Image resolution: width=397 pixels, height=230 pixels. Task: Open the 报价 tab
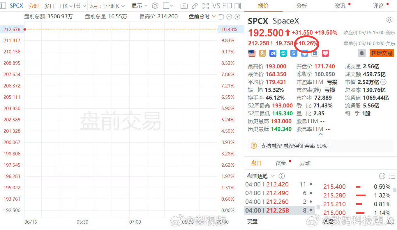pyautogui.click(x=263, y=6)
